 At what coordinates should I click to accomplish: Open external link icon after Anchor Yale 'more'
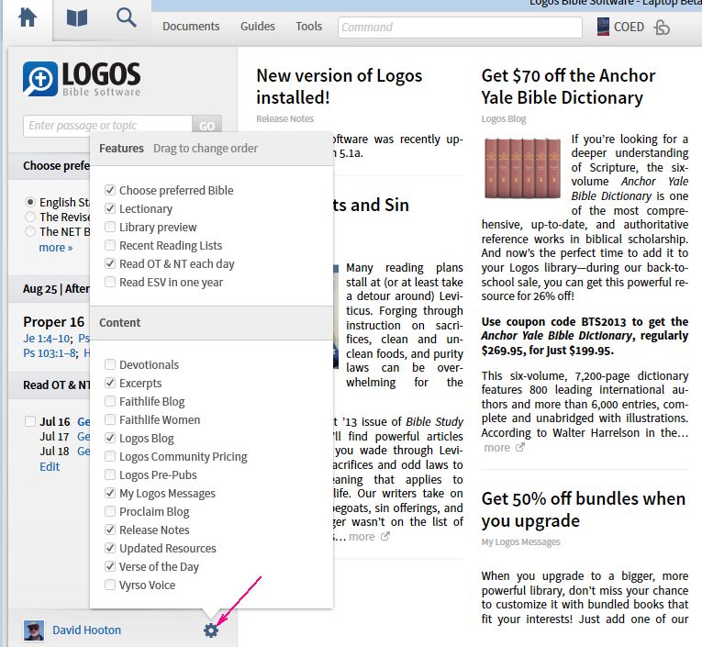[x=519, y=447]
